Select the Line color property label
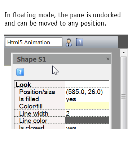The image size is (132, 152). point(33,121)
